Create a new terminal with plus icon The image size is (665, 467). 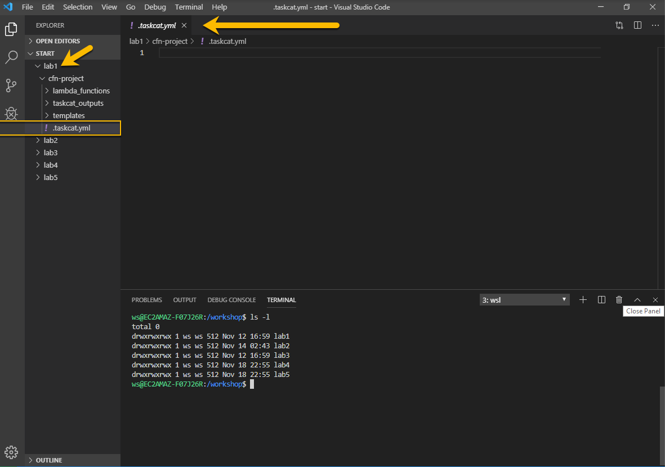pyautogui.click(x=583, y=300)
